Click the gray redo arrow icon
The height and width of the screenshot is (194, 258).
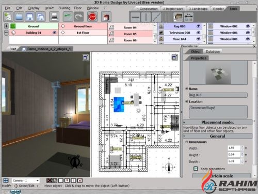78,17
